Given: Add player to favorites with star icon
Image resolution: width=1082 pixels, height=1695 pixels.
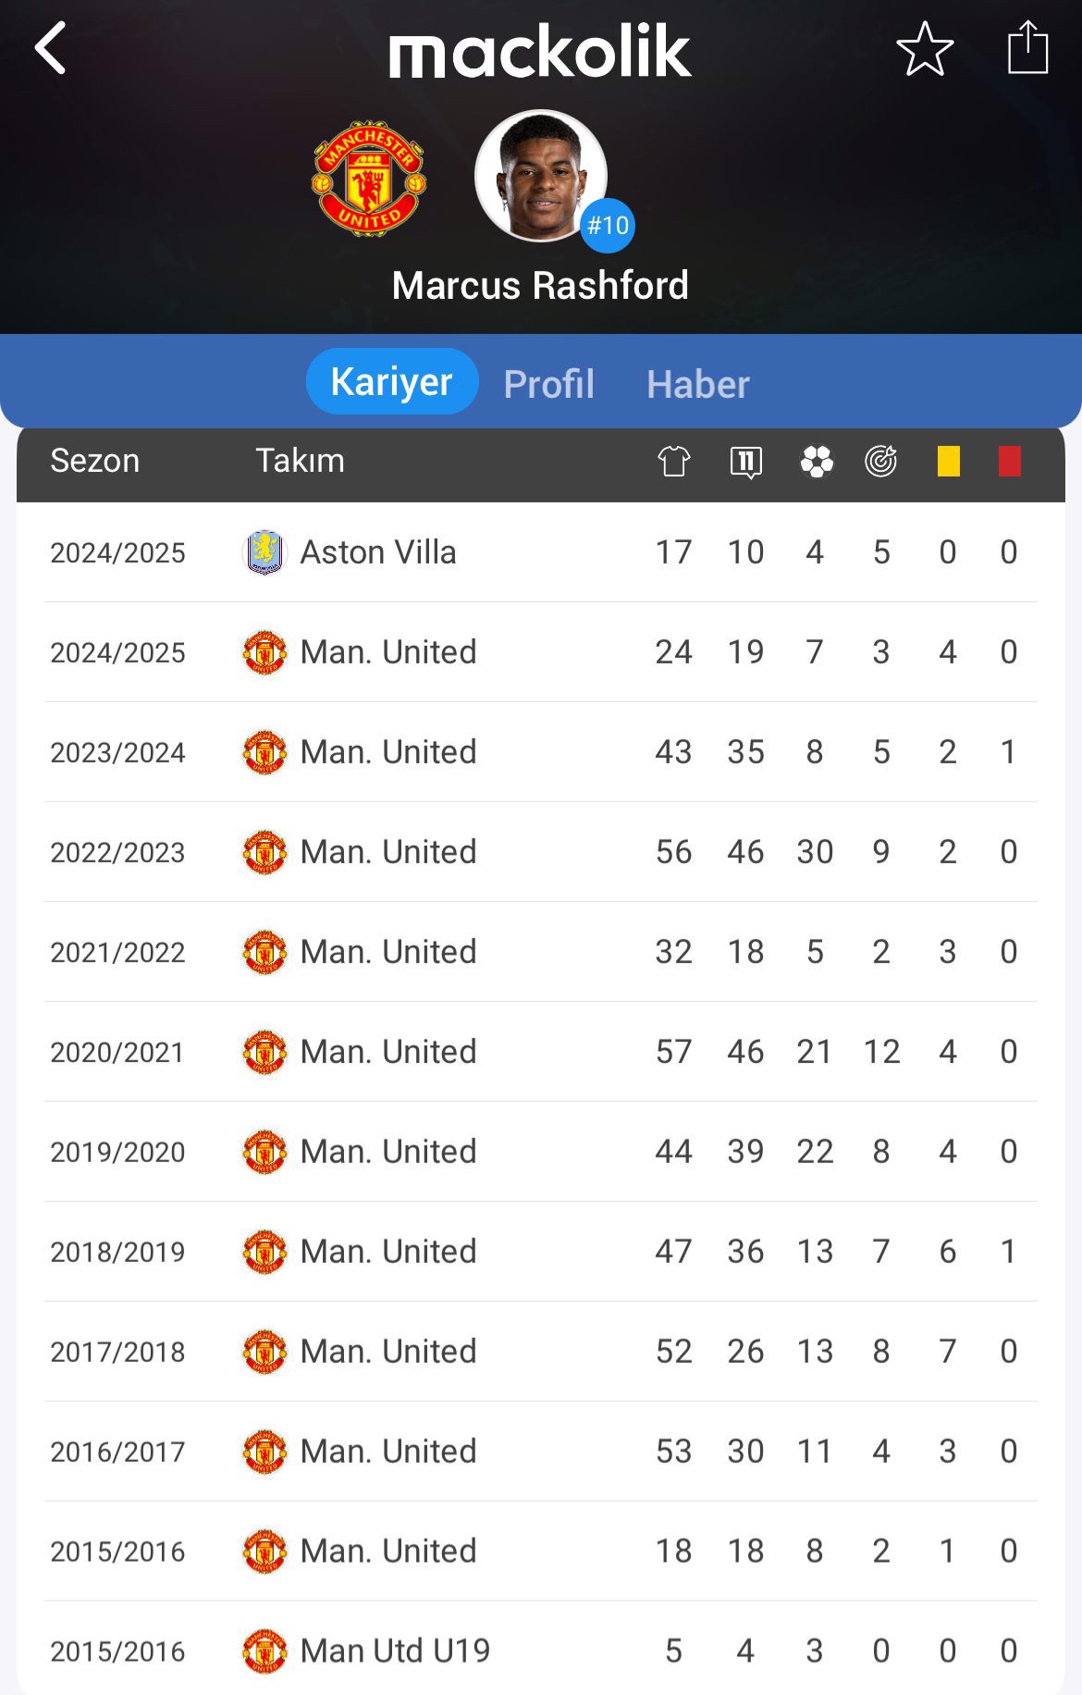Looking at the screenshot, I should pos(925,49).
